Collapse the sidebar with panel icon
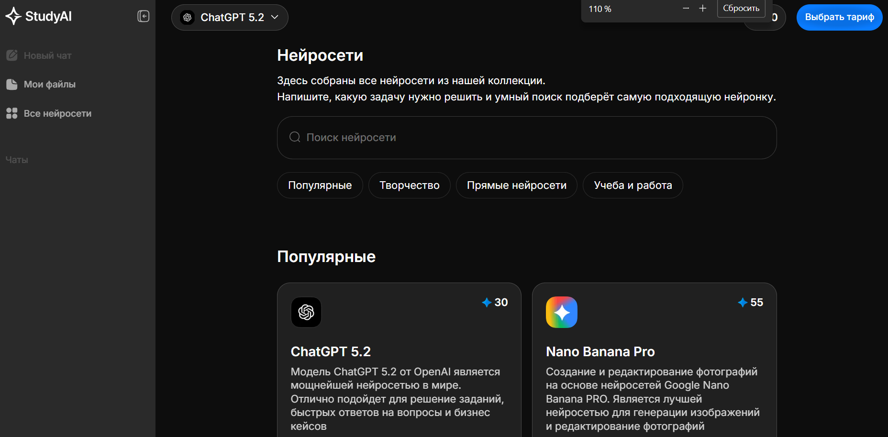888x437 pixels. (x=144, y=16)
